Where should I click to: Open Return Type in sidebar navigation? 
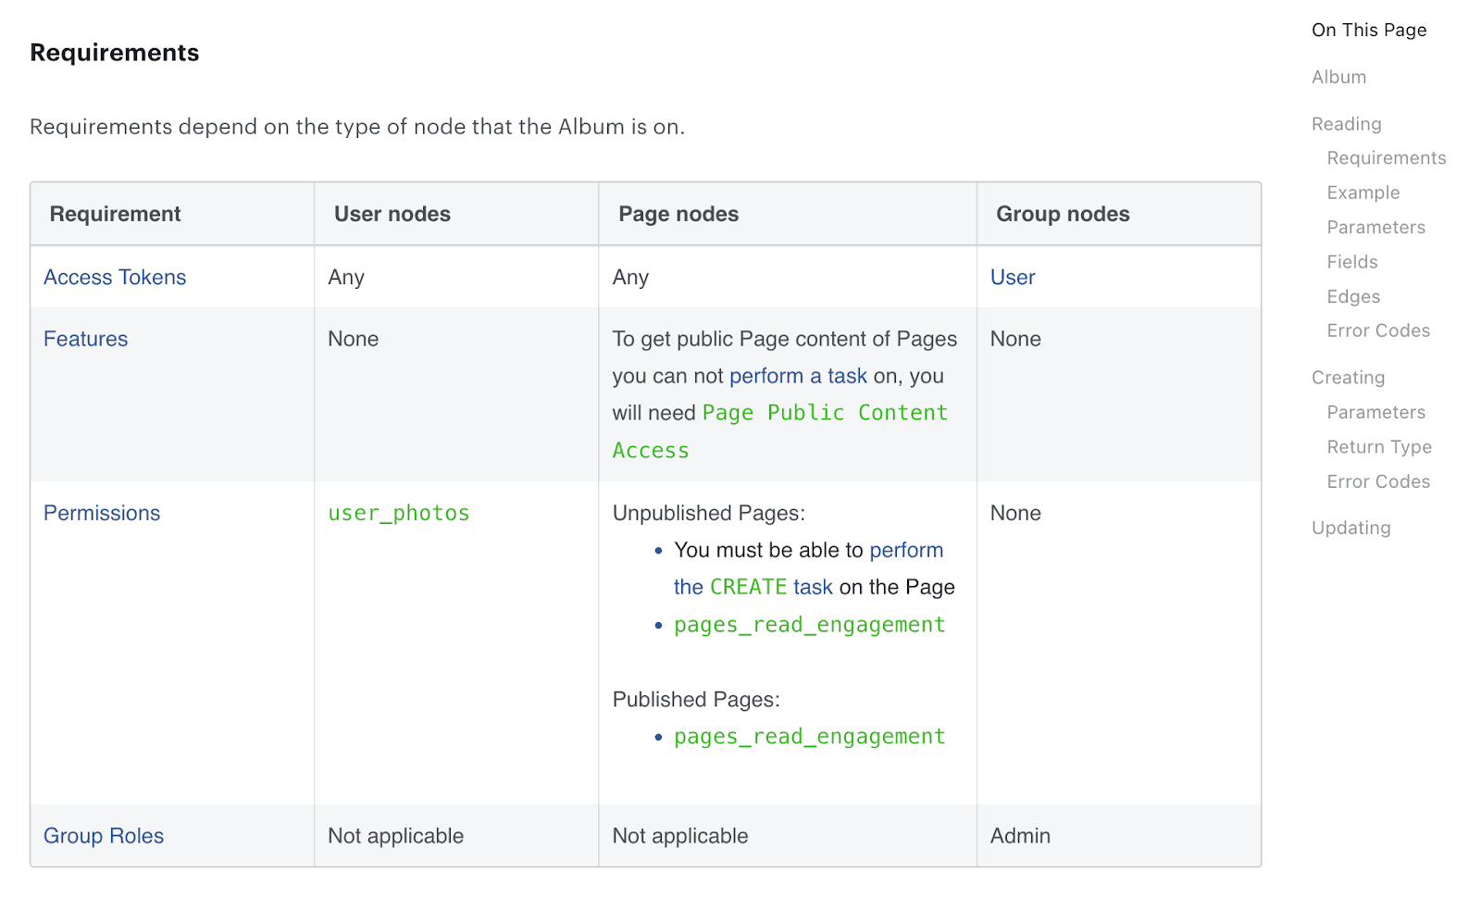[x=1378, y=448]
